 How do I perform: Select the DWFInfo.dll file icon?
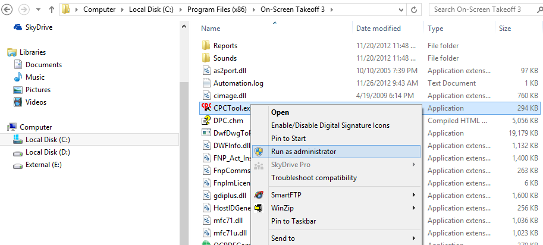(206, 145)
